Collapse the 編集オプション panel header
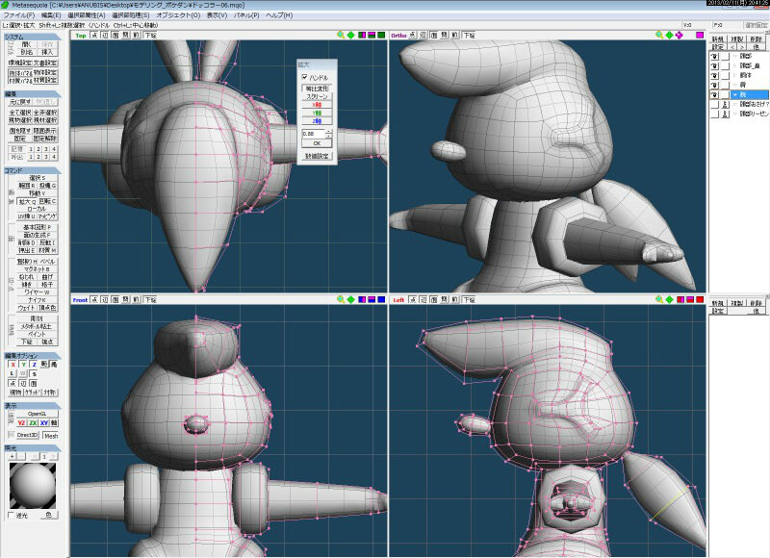This screenshot has height=558, width=770. (33, 355)
